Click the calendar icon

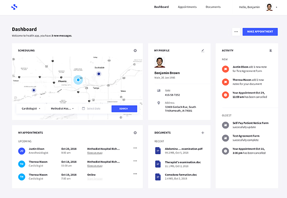[x=83, y=108]
